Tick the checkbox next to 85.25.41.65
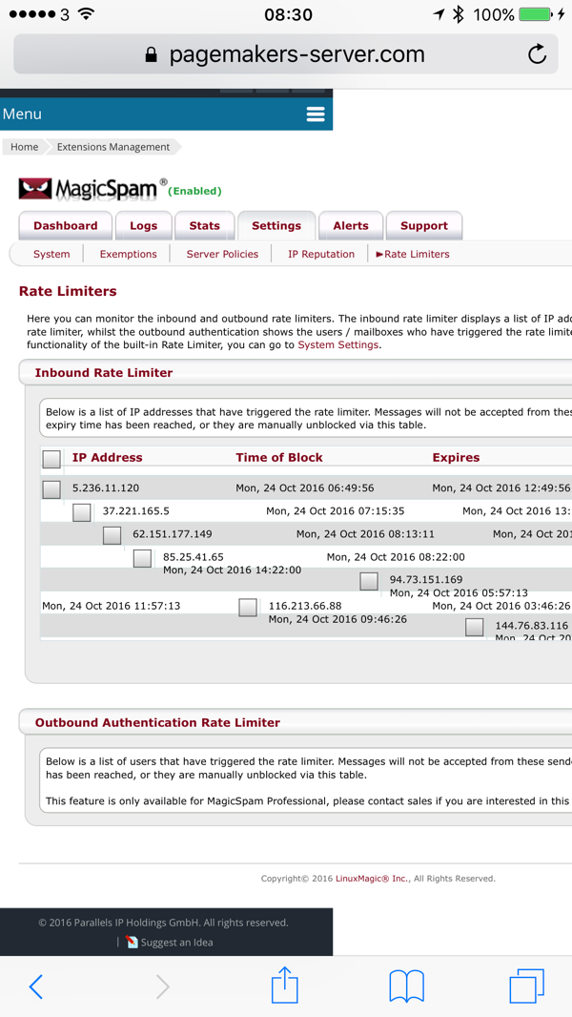The width and height of the screenshot is (572, 1017). pyautogui.click(x=142, y=558)
